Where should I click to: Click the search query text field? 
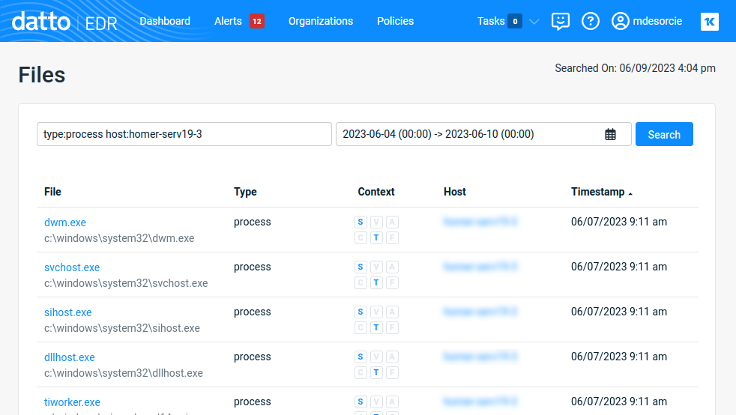click(x=184, y=134)
